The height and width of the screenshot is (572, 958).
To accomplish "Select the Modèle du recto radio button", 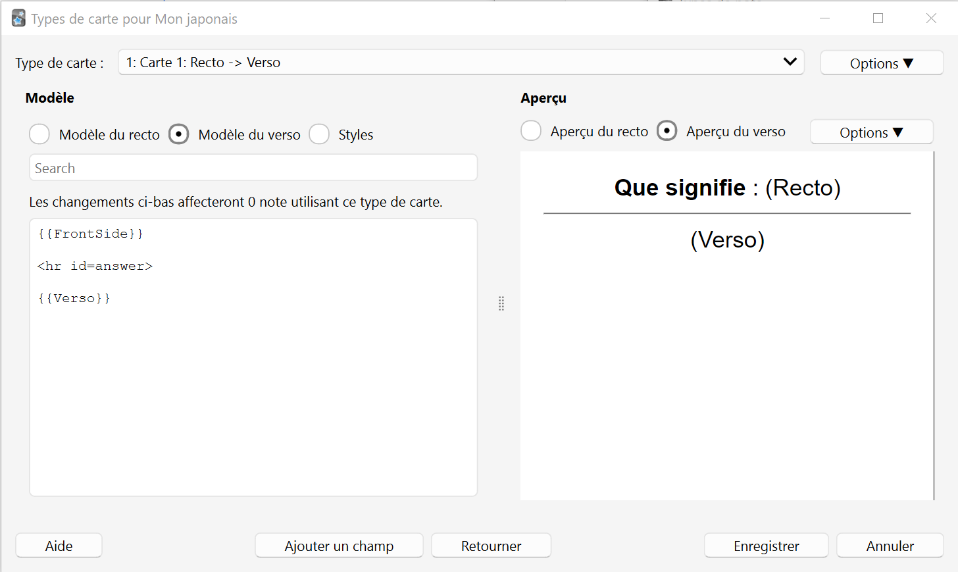I will tap(39, 134).
